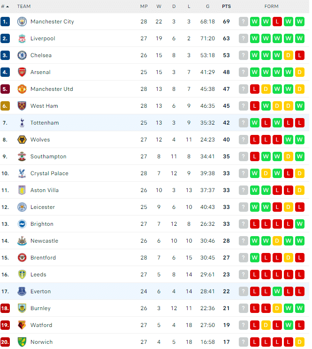Click the Arsenal club crest
The height and width of the screenshot is (349, 312).
22,72
